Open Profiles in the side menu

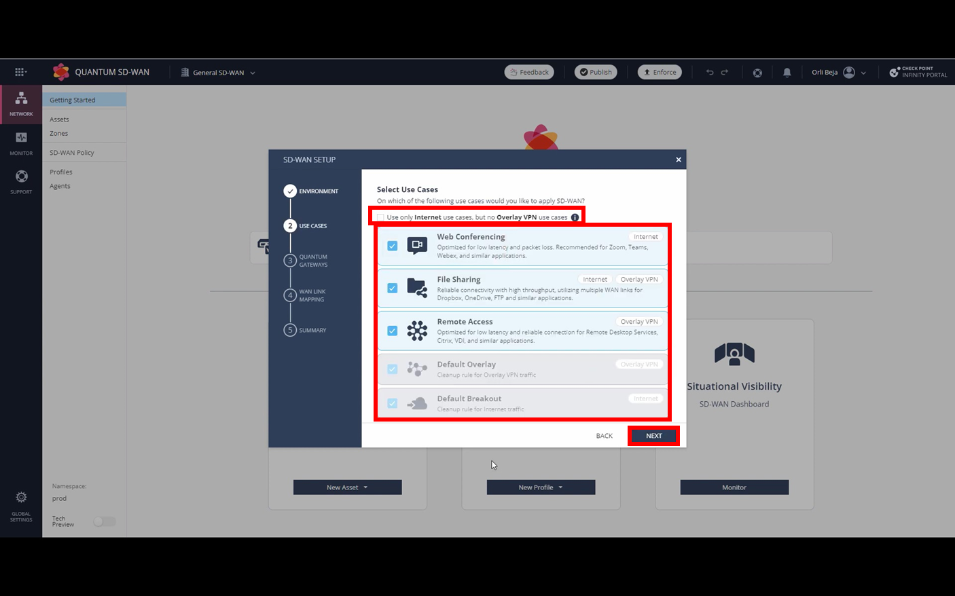[x=61, y=172]
